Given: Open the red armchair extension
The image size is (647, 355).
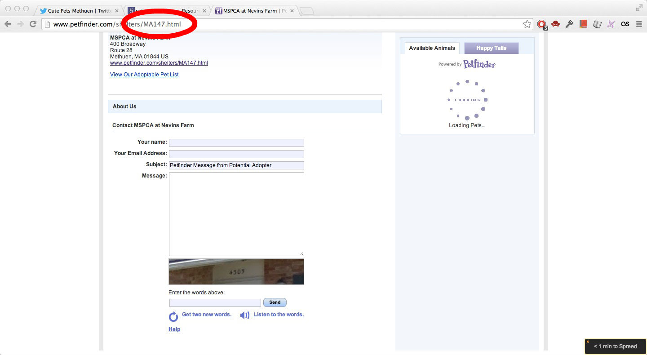Looking at the screenshot, I should coord(555,24).
